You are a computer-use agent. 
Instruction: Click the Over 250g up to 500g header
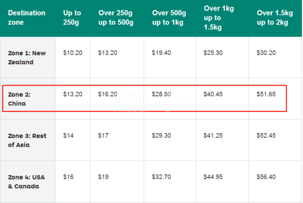click(x=116, y=17)
